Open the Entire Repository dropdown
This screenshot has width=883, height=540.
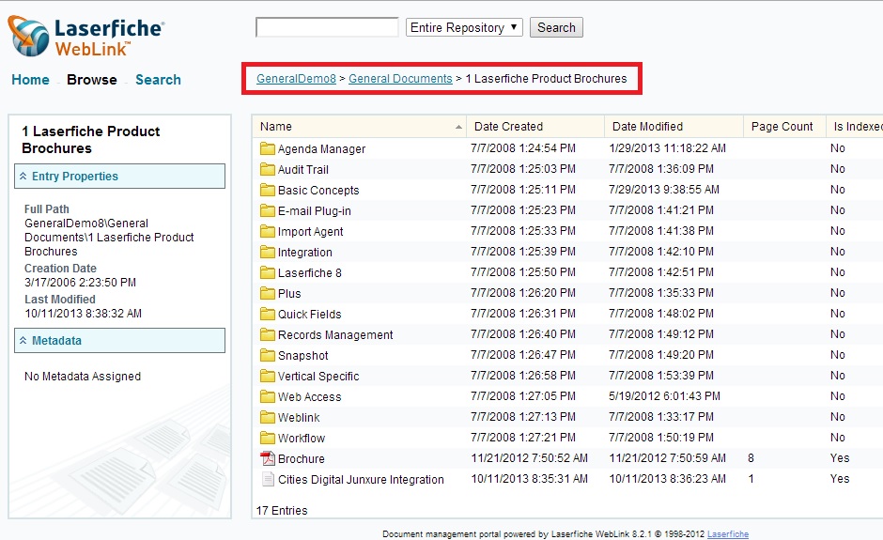tap(464, 27)
